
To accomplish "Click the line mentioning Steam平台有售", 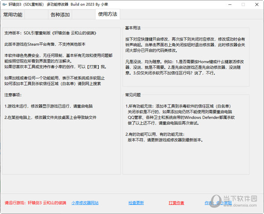I will (45, 44).
